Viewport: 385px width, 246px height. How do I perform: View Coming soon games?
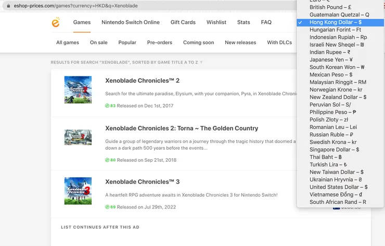[x=198, y=43]
